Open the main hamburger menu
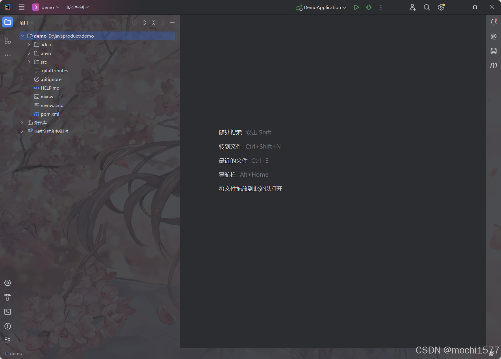The width and height of the screenshot is (501, 359). coord(22,7)
